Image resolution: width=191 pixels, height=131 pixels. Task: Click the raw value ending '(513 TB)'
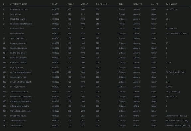(x=178, y=126)
